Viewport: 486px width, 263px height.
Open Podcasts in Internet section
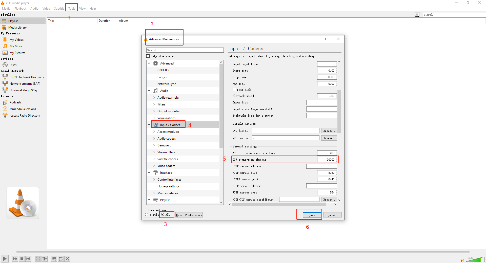15,102
